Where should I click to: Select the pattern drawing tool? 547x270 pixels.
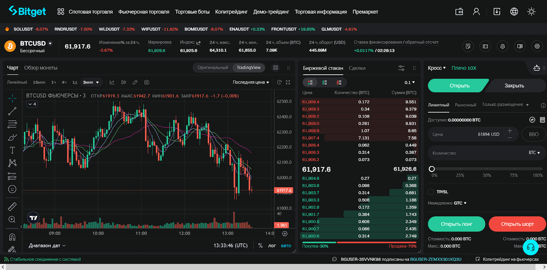click(x=12, y=163)
